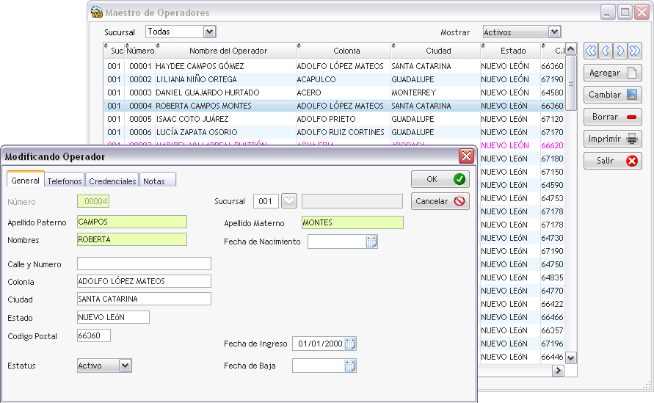Open Fecha de Nacimiento calendar picker
This screenshot has height=403, width=654.
click(x=371, y=242)
